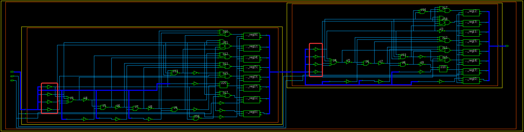524x132 pixels.
Task: Select gate U11 in the right module
Action: (x=444, y=49)
